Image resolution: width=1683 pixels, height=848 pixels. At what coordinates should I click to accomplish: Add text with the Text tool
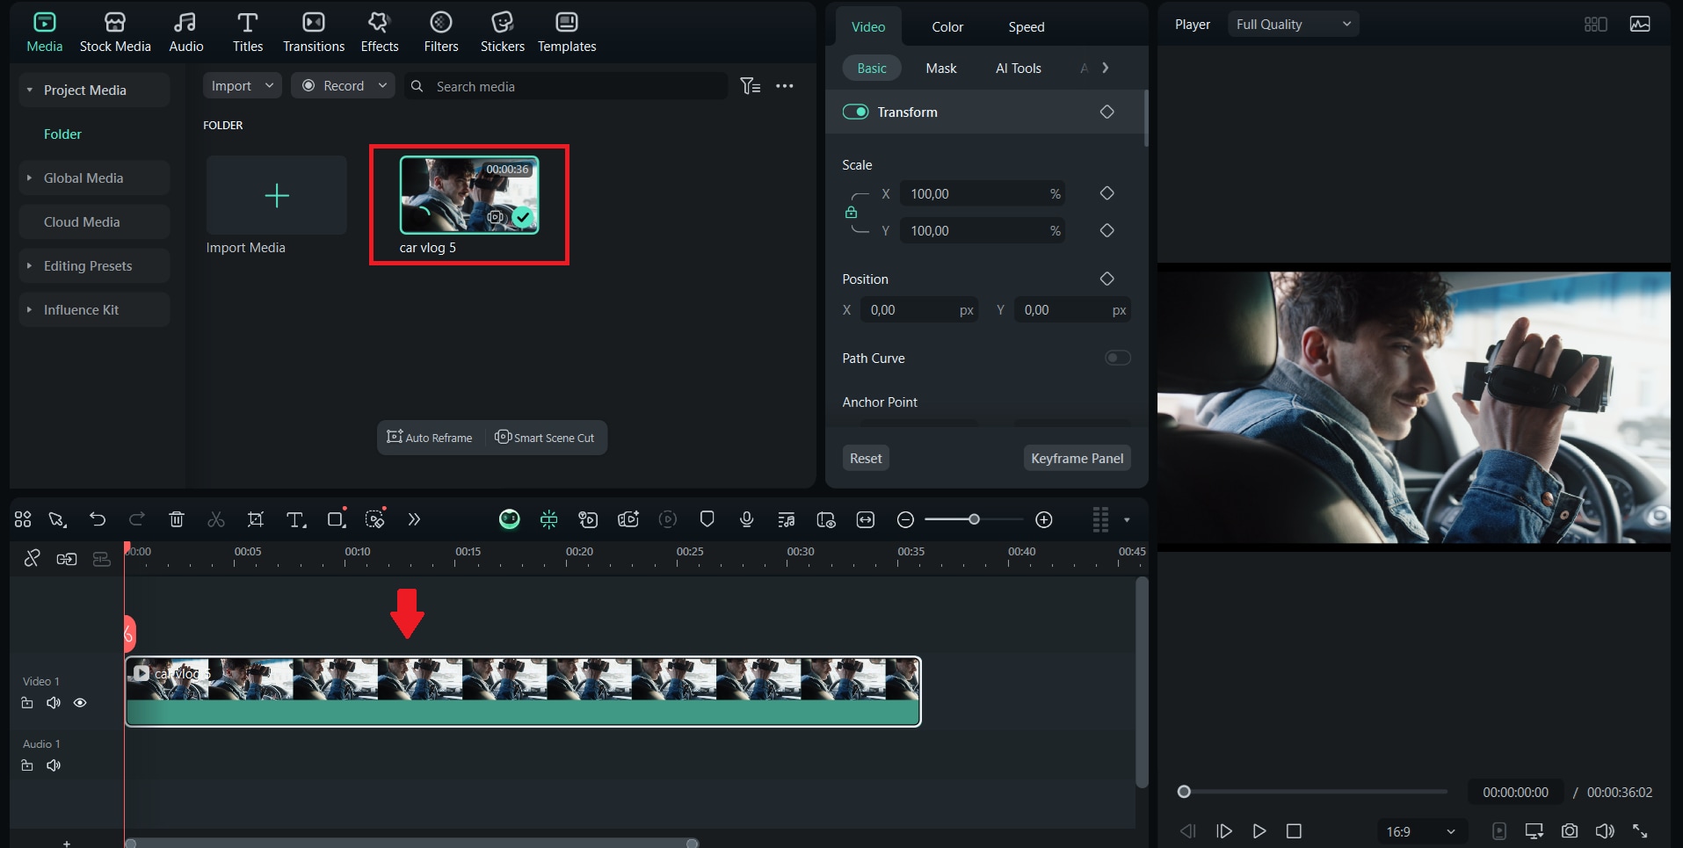click(296, 519)
